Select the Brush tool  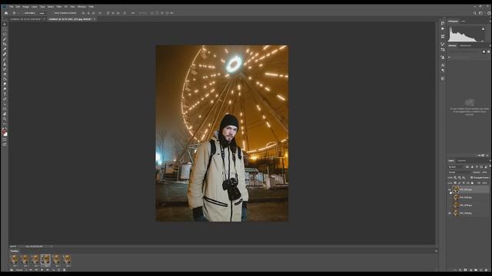click(5, 59)
